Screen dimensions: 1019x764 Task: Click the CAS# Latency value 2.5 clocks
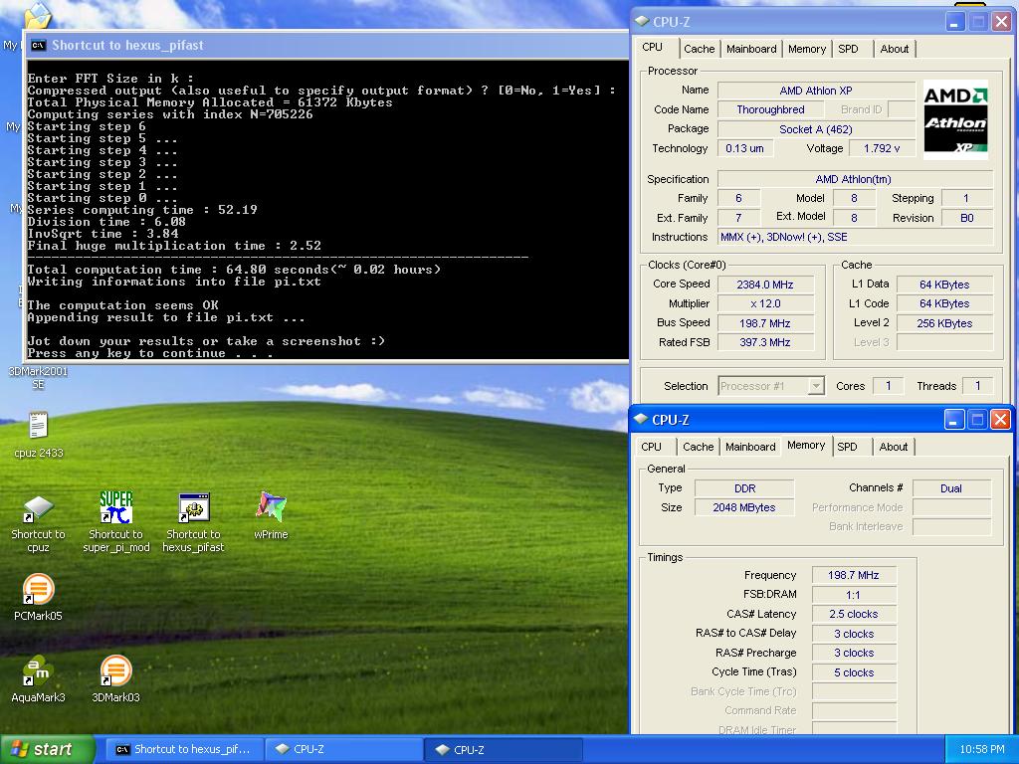[854, 614]
